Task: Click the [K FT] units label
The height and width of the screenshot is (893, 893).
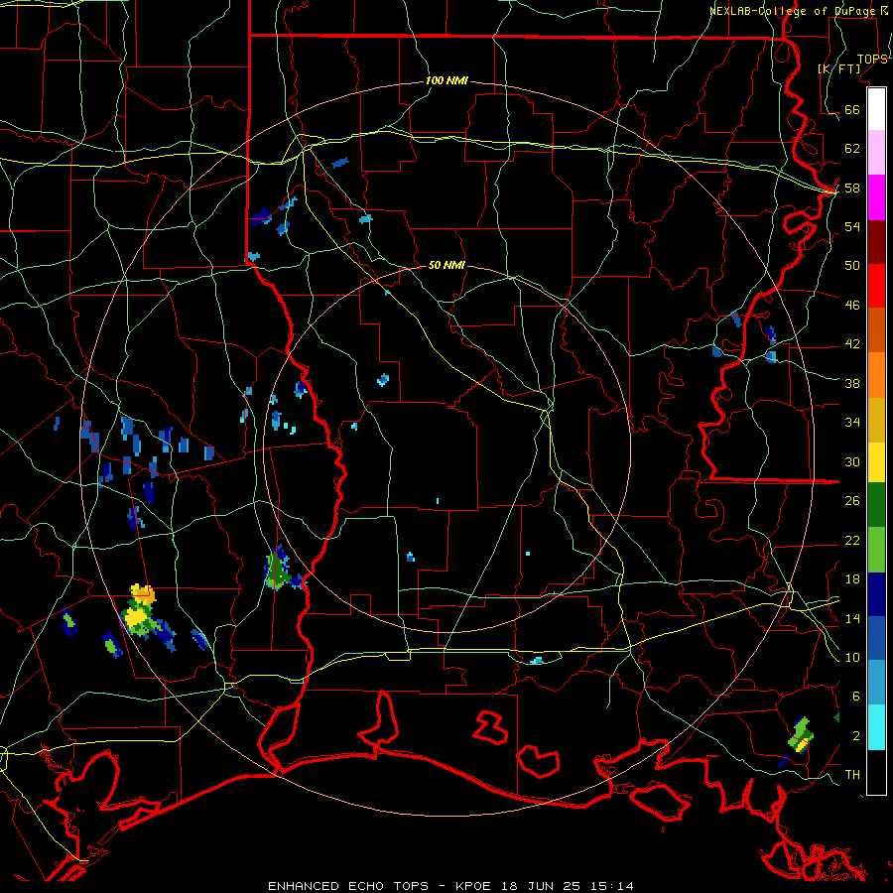Action: pos(838,68)
